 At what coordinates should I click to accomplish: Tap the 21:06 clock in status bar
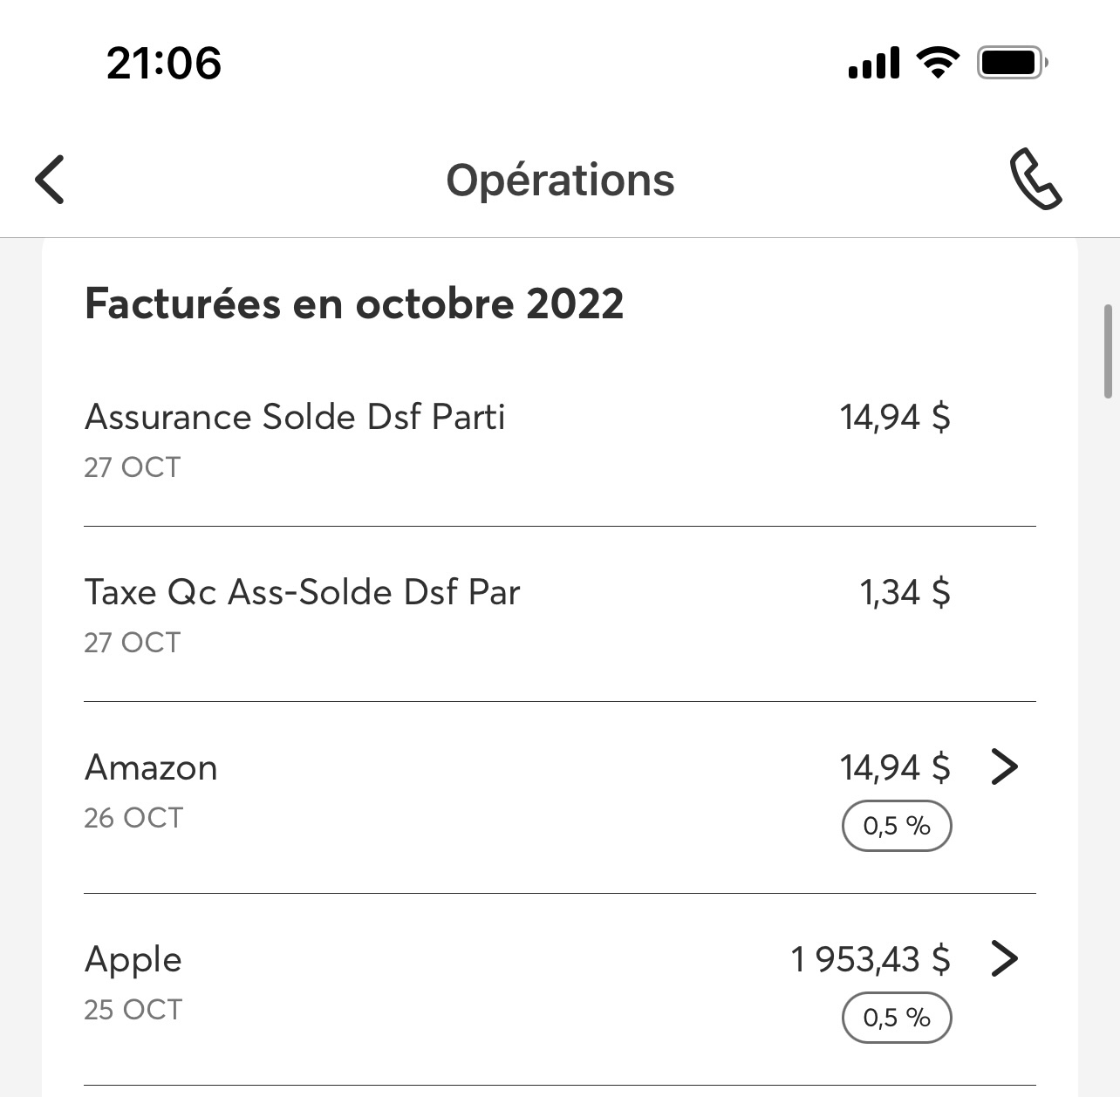164,64
